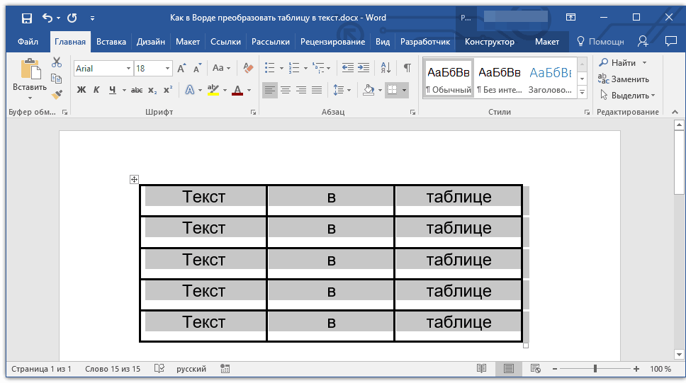Click the zoom slider handle
This screenshot has width=686, height=383.
tap(595, 369)
